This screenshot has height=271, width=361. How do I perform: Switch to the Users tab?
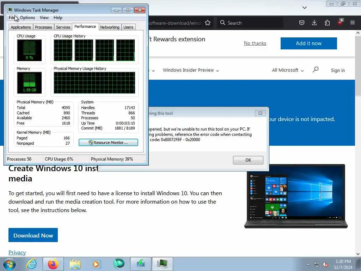[x=128, y=27]
